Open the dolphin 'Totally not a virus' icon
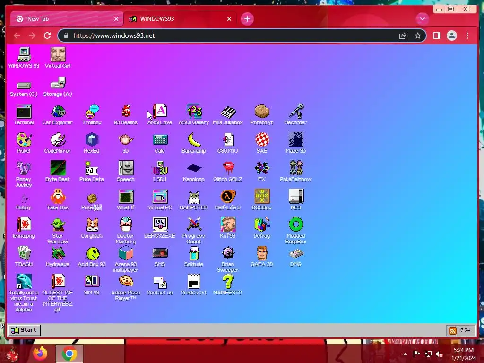Viewport: 484px width, 363px height. pos(24,293)
